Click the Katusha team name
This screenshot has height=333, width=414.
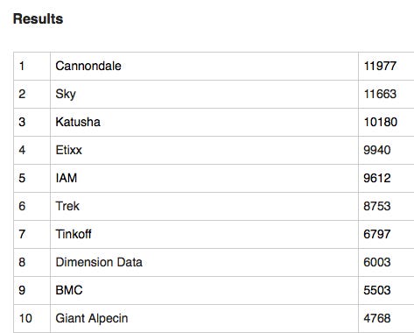(78, 122)
